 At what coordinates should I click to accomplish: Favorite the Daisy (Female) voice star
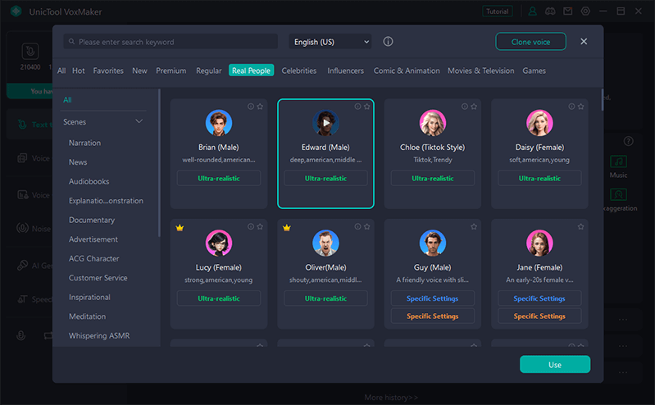[580, 107]
